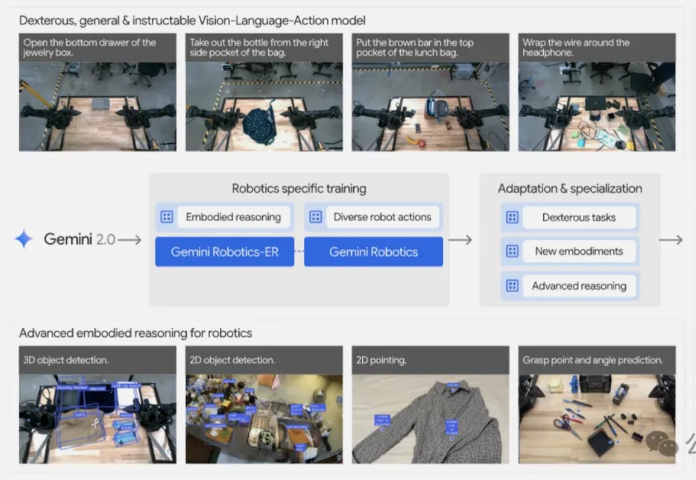Click the caption "Take out the bottle from the right side pocket"
The image size is (696, 480).
[259, 48]
